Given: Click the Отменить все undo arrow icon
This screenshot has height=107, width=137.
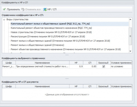Looking at the screenshot, I should click(x=23, y=9).
